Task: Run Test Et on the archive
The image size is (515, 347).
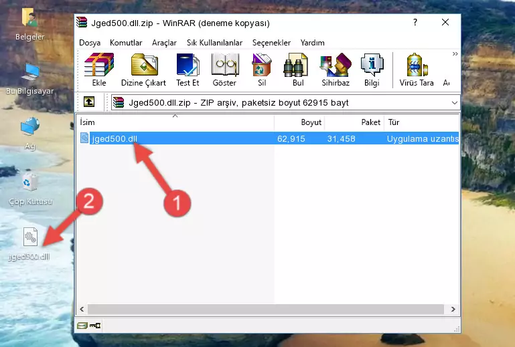Action: (x=188, y=70)
